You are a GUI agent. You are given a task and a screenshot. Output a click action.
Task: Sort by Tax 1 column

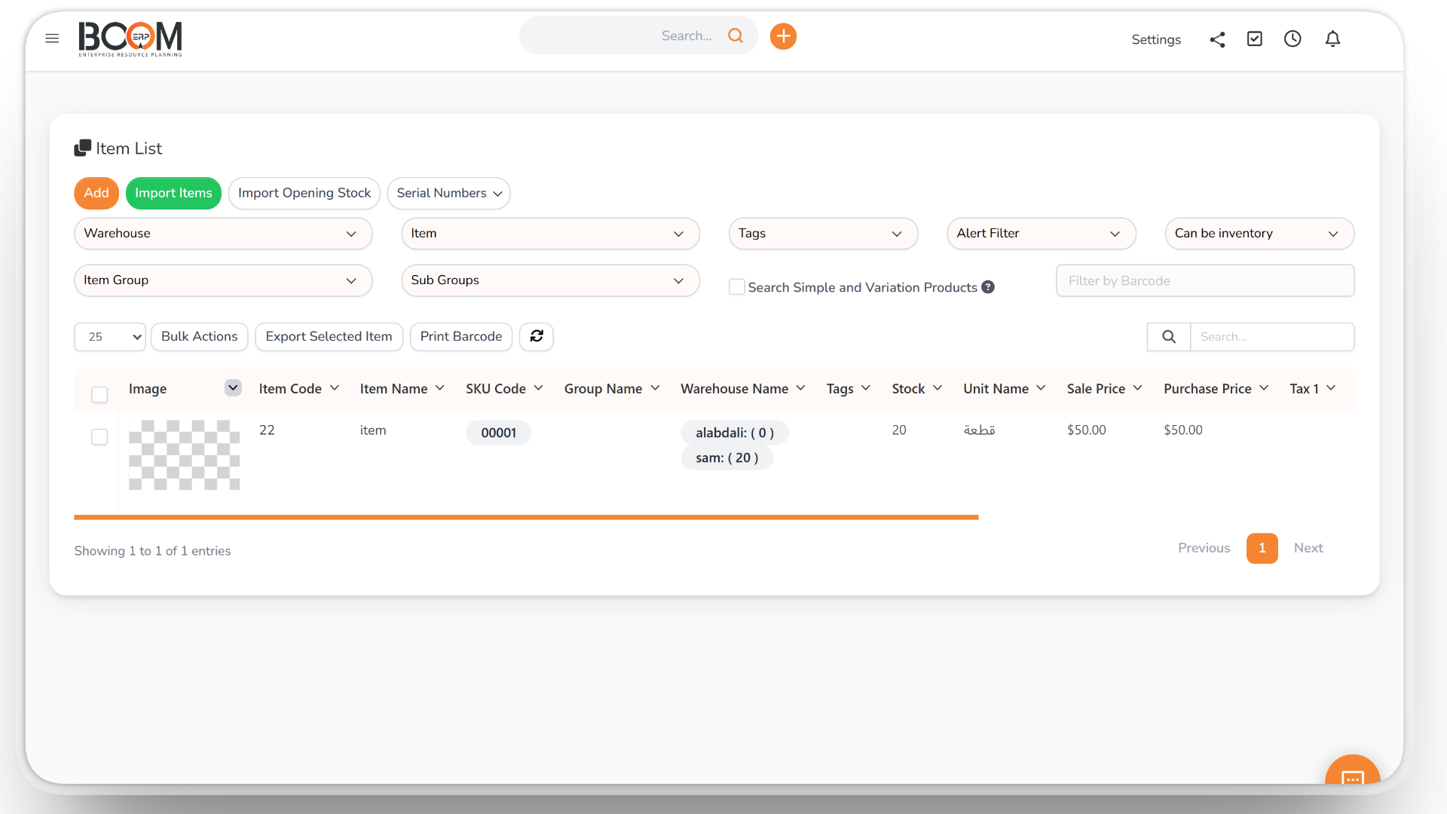1312,389
